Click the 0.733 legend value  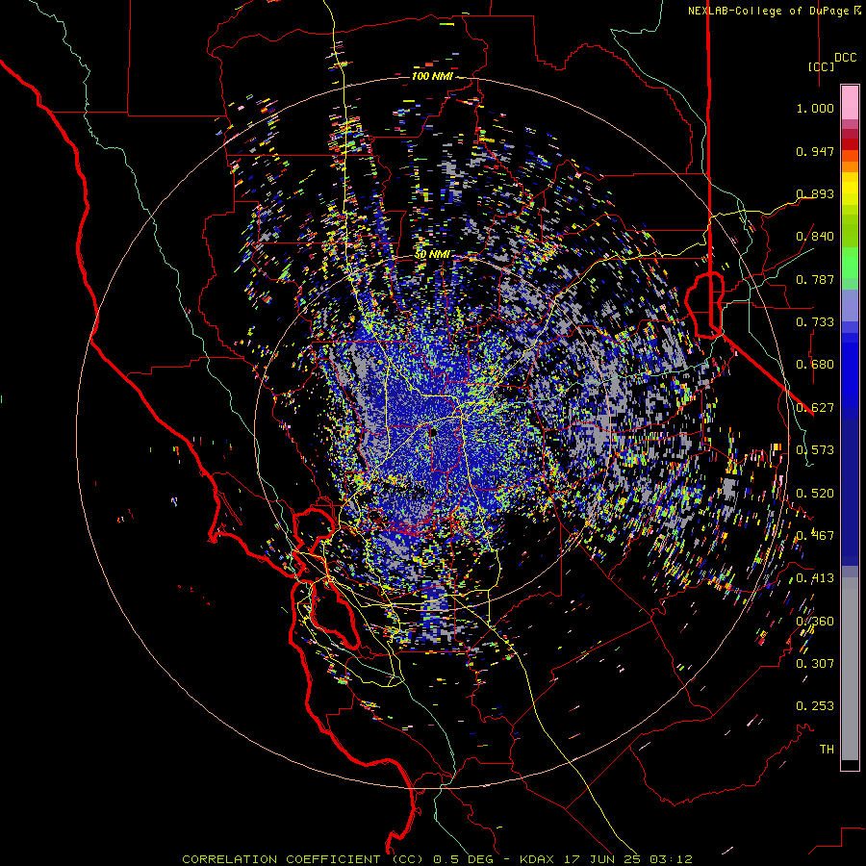815,322
